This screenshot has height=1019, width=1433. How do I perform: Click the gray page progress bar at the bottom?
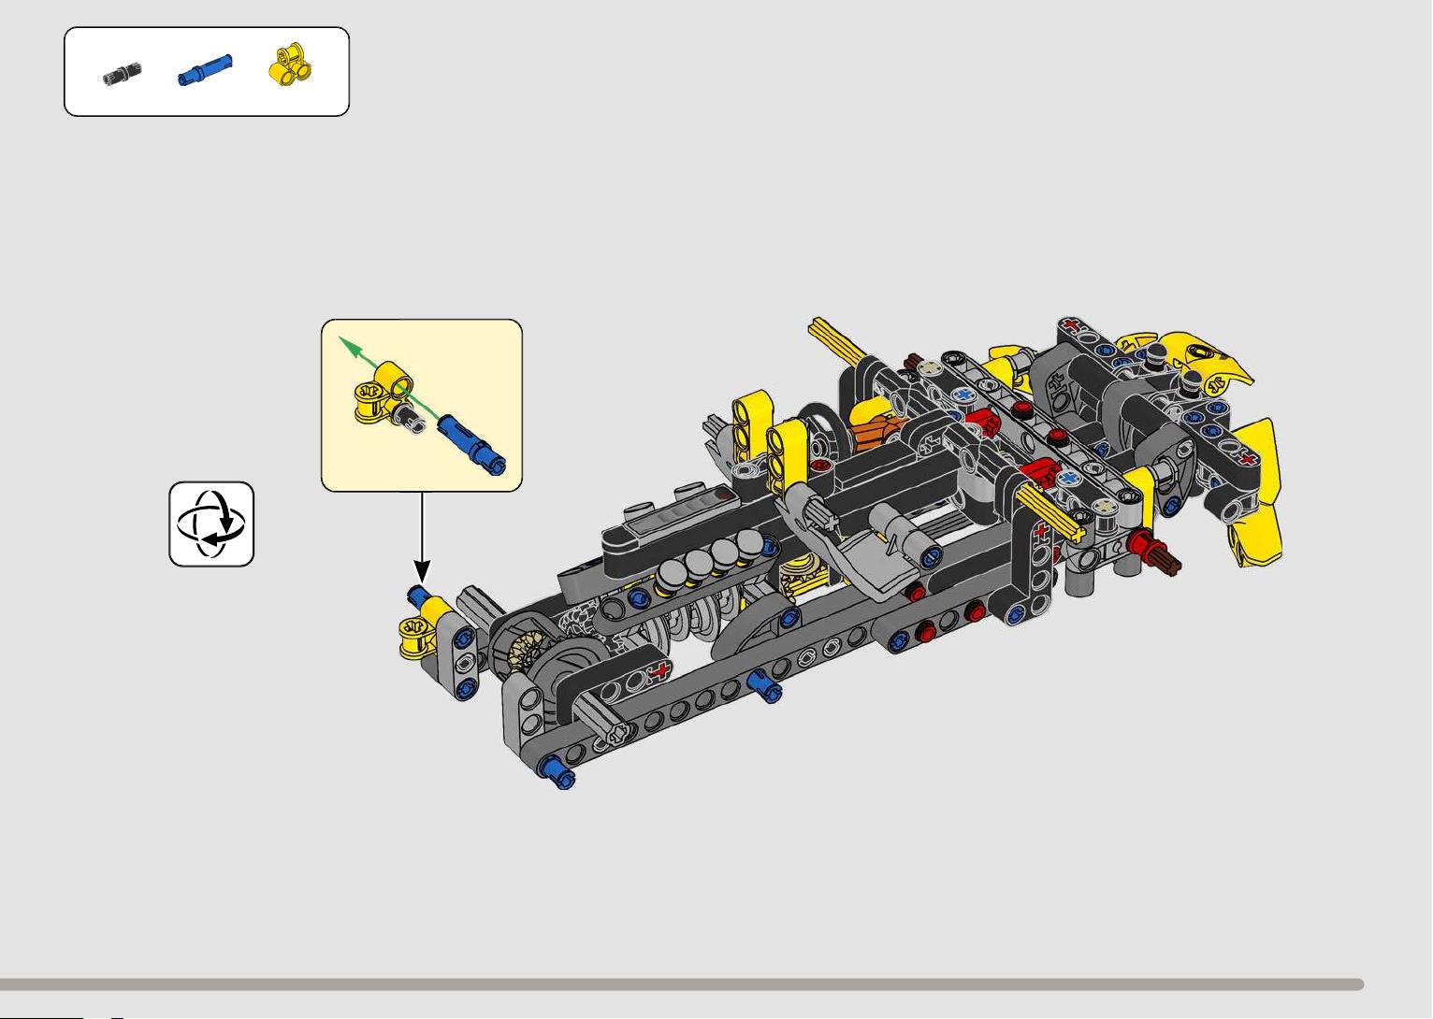[x=682, y=984]
